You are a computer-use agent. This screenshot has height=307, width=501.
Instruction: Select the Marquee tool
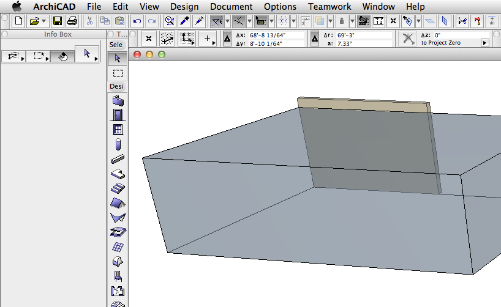pyautogui.click(x=118, y=73)
